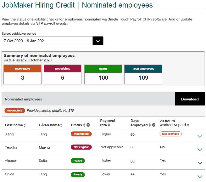Open the JobMaker period dropdown
Image resolution: width=206 pixels, height=182 pixels.
[98, 41]
